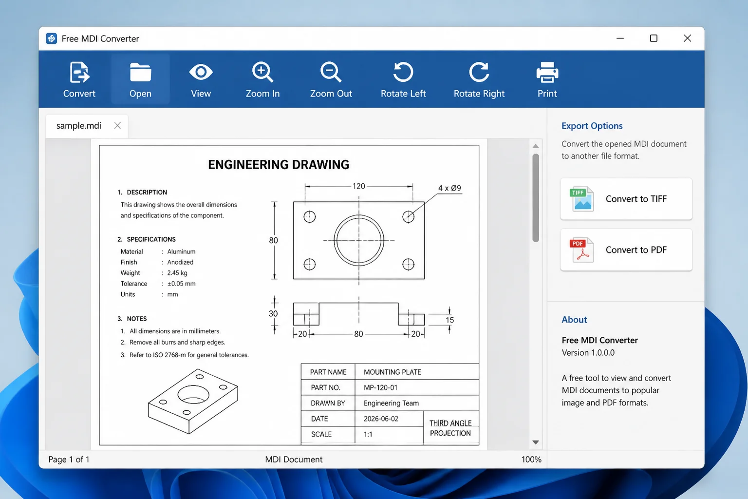Click the NOTES section heading
The width and height of the screenshot is (748, 499).
137,319
